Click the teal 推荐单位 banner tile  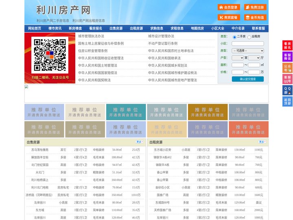(x=126, y=112)
